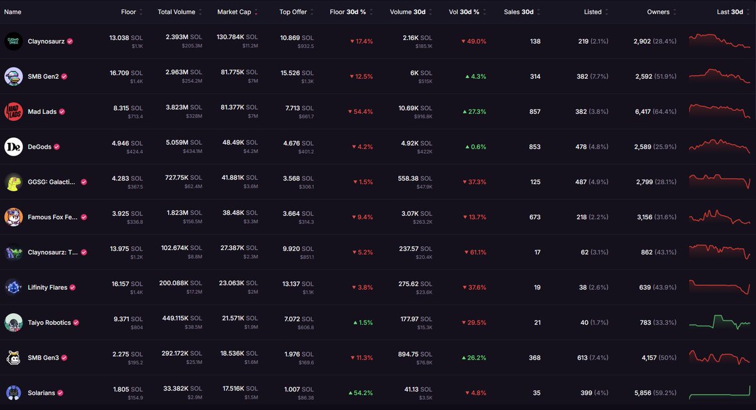Screen dimensions: 756x410
Task: Open the Lifinity Flares collection avatar
Action: (x=13, y=287)
